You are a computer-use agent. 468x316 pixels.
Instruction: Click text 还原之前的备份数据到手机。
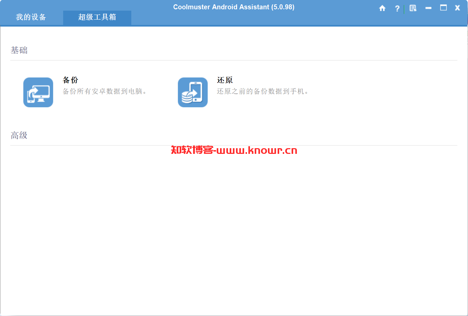pos(263,91)
